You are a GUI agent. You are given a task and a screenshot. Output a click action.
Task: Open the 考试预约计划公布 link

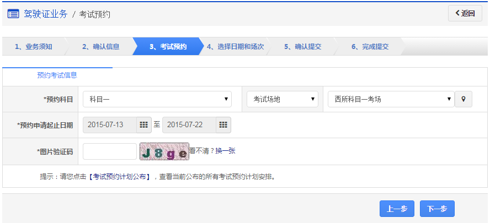tap(121, 177)
